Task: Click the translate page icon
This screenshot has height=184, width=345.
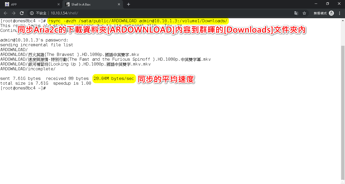Action: pos(296,13)
